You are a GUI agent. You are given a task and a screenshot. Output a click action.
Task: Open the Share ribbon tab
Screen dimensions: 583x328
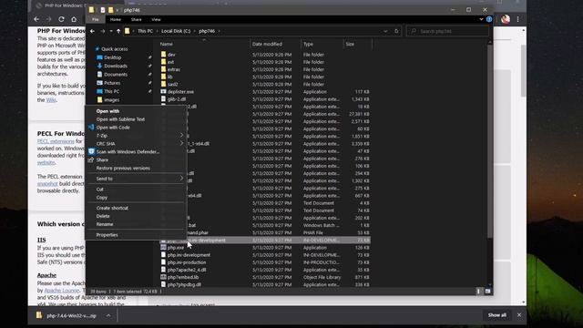(136, 19)
